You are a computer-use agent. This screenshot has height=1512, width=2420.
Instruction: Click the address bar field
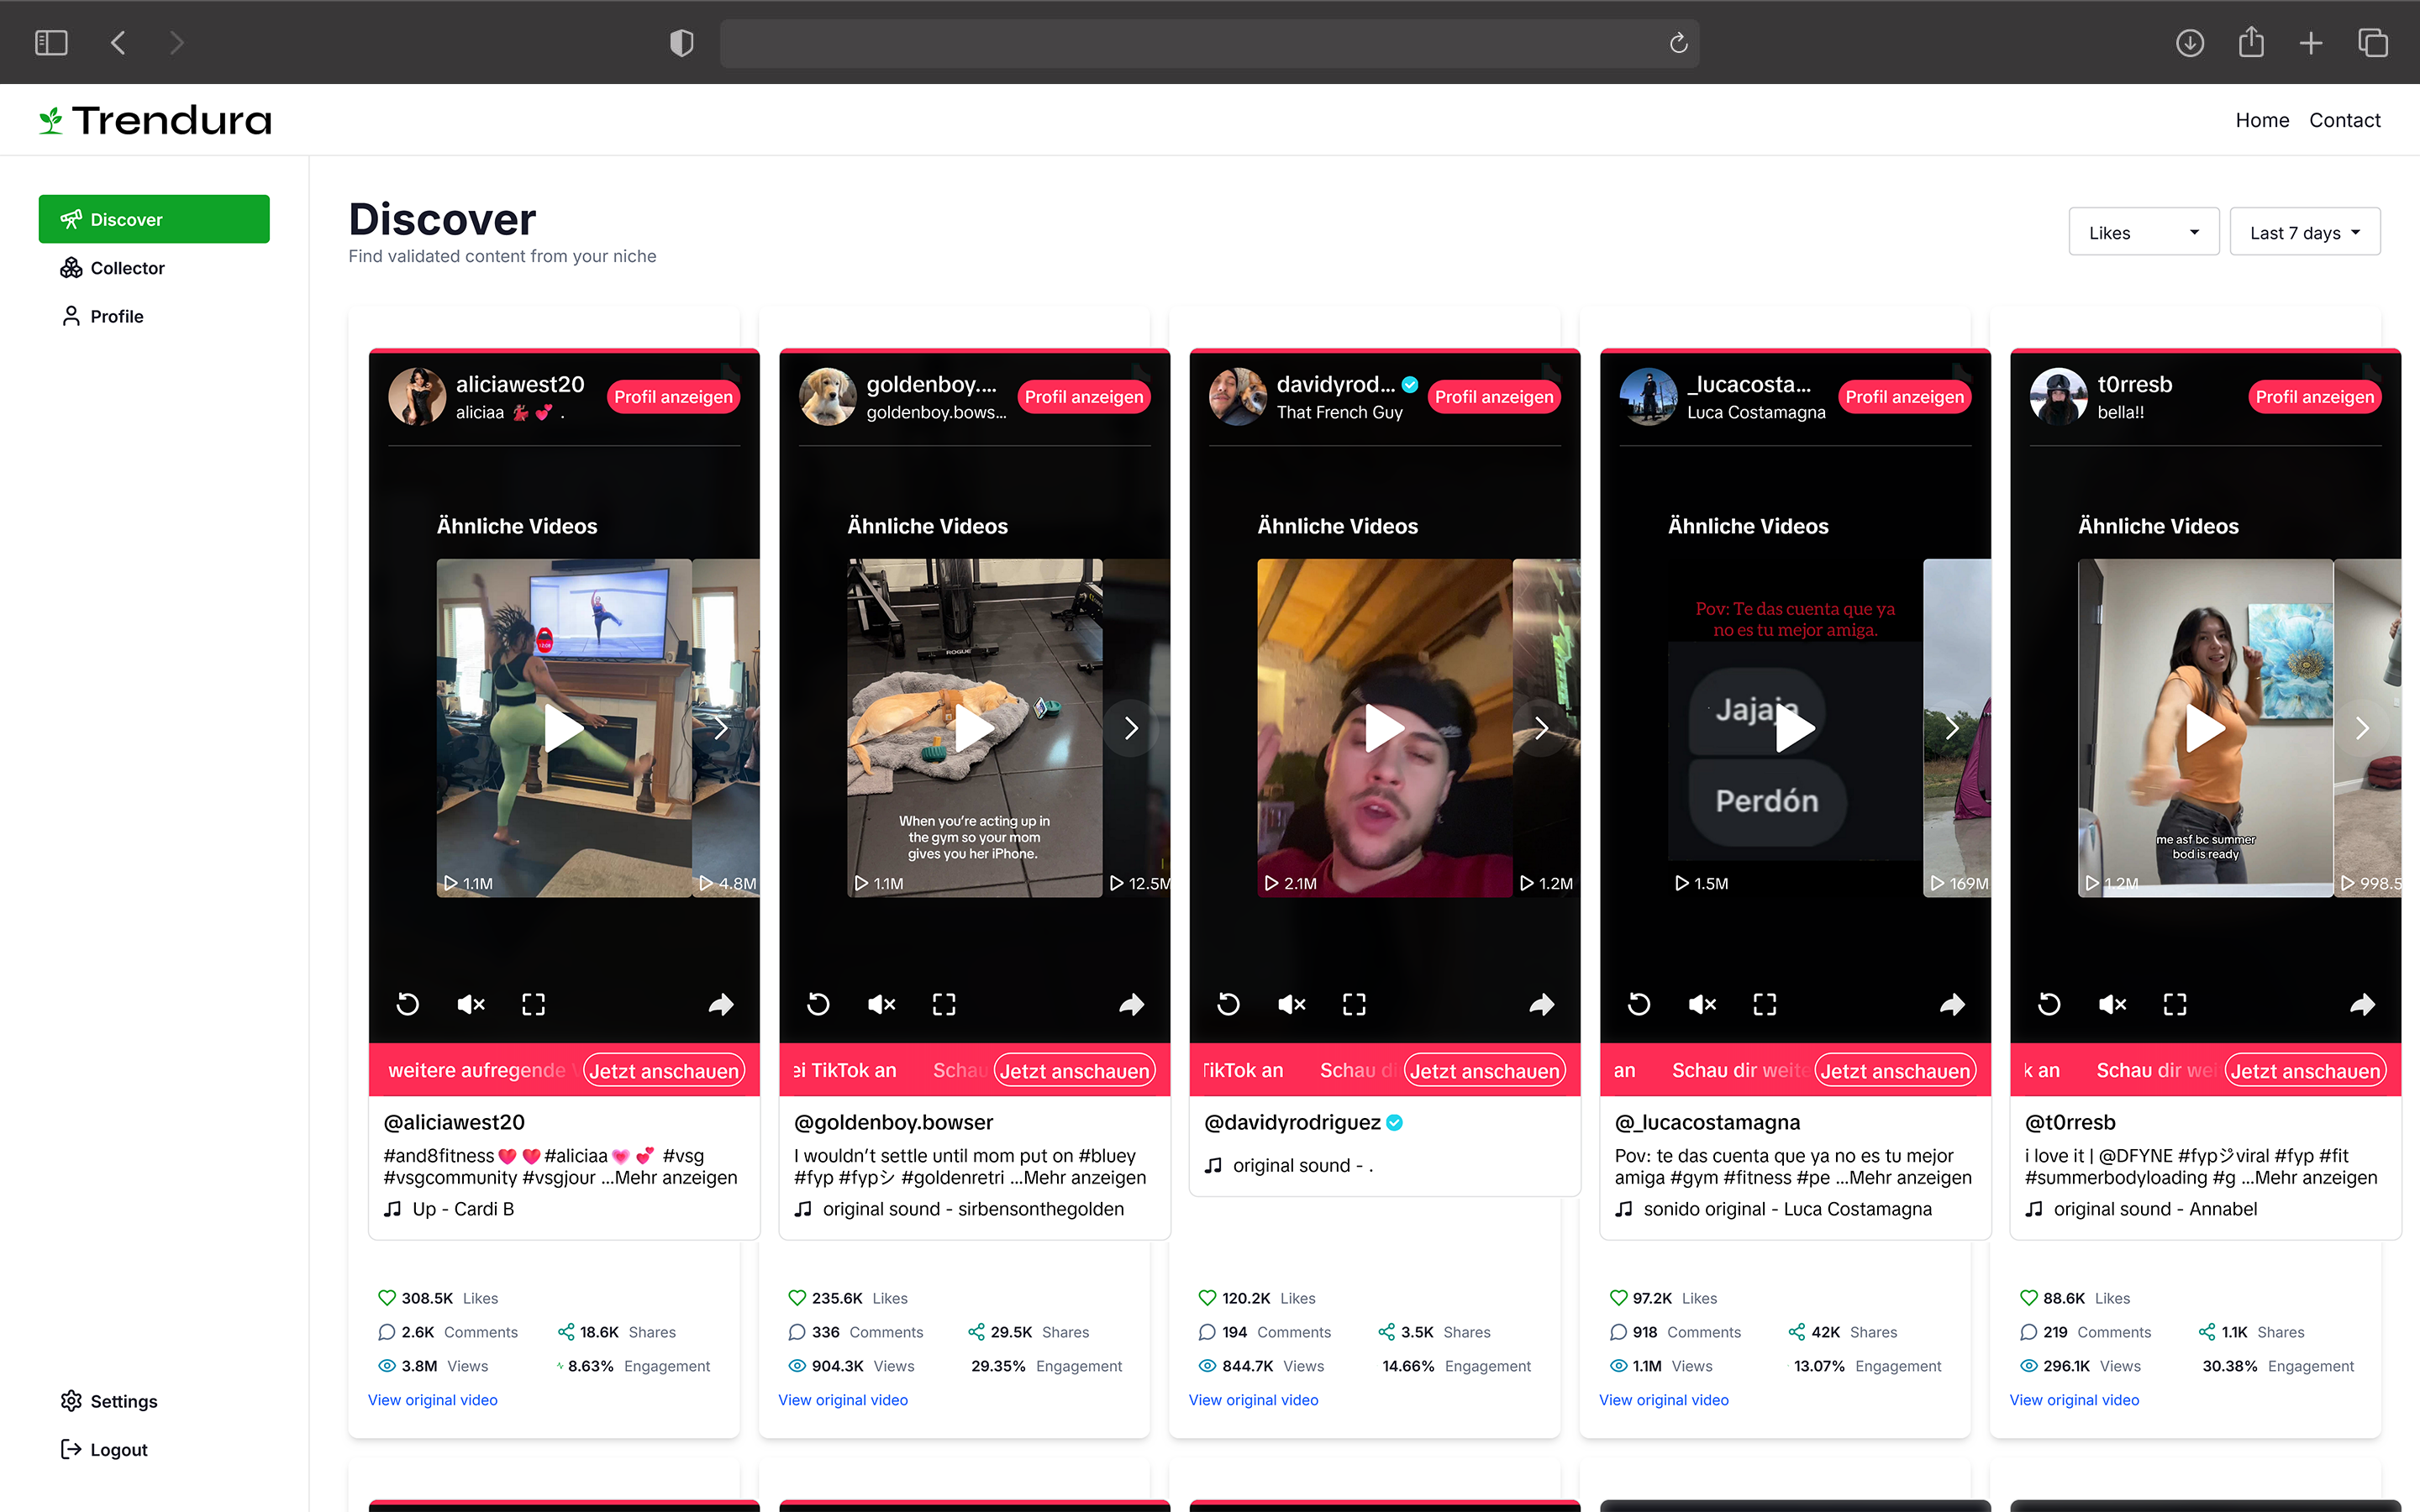coord(1209,43)
